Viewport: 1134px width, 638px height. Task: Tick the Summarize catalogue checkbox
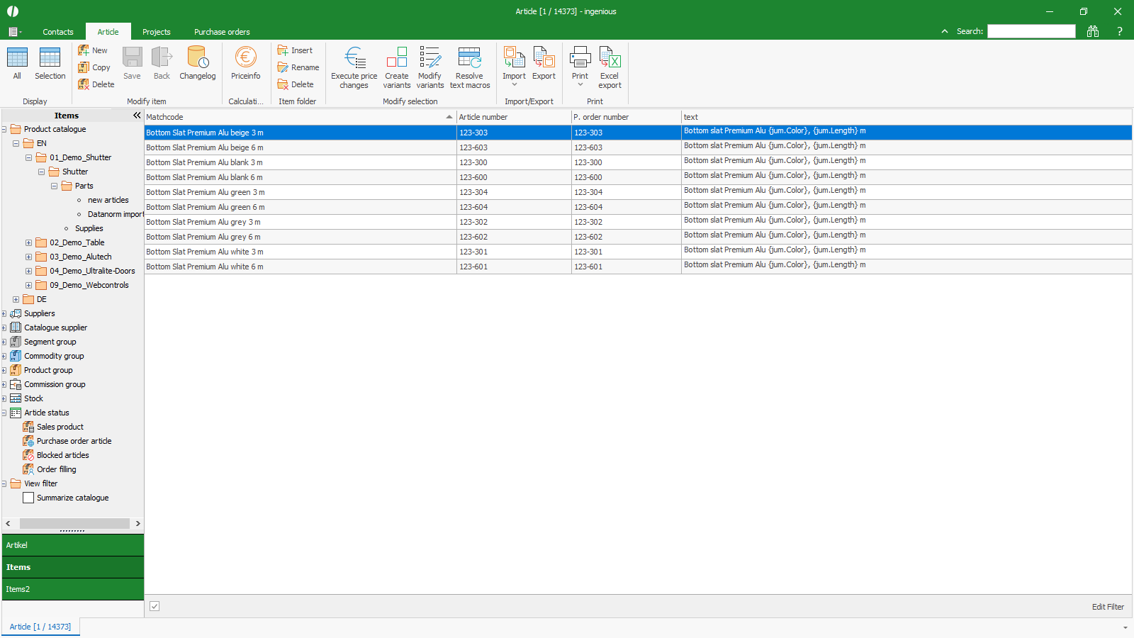tap(28, 498)
